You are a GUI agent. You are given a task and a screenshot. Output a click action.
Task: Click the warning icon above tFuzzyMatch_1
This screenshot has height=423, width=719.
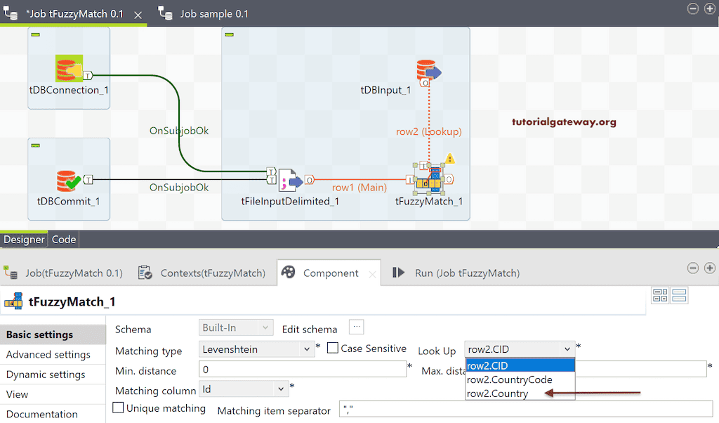point(449,159)
